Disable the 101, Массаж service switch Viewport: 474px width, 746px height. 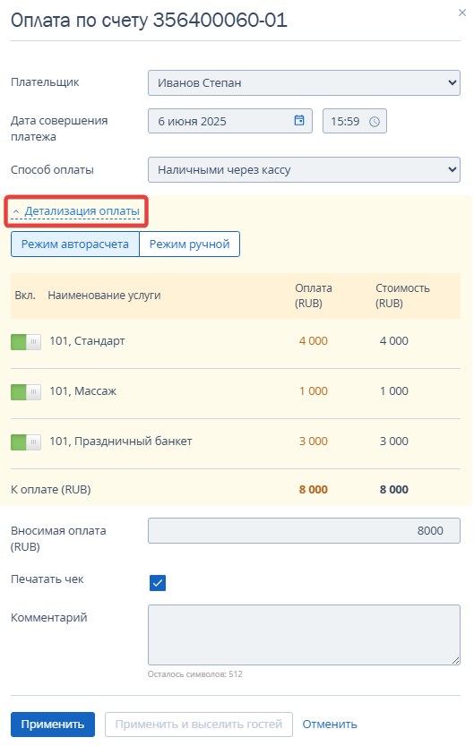coord(26,392)
